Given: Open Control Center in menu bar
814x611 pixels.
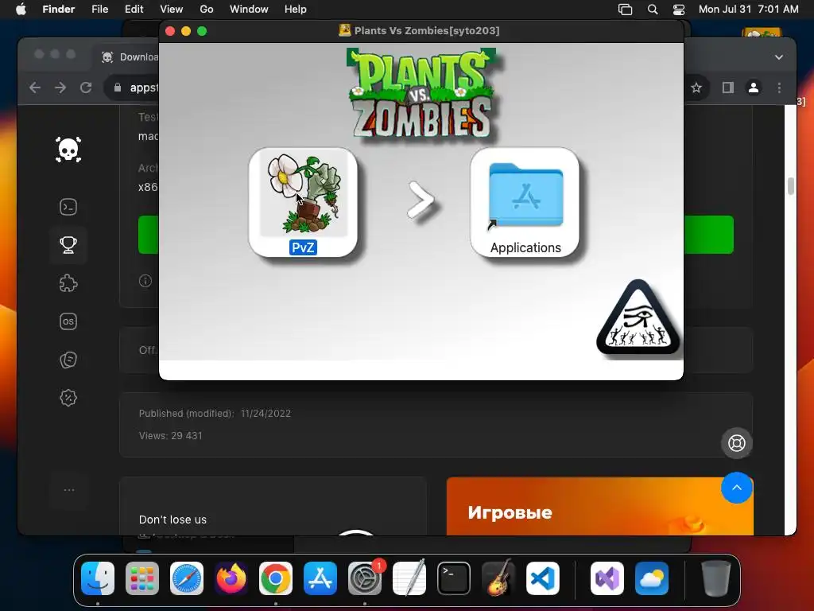Looking at the screenshot, I should pos(679,10).
